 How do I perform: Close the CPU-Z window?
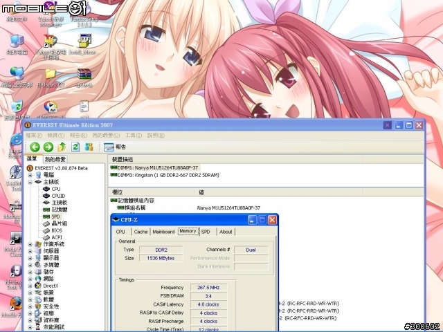272,220
